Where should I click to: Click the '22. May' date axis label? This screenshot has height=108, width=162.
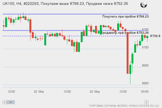coord(39,92)
